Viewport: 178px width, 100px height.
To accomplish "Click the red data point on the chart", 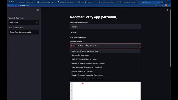I will (x=83, y=83).
